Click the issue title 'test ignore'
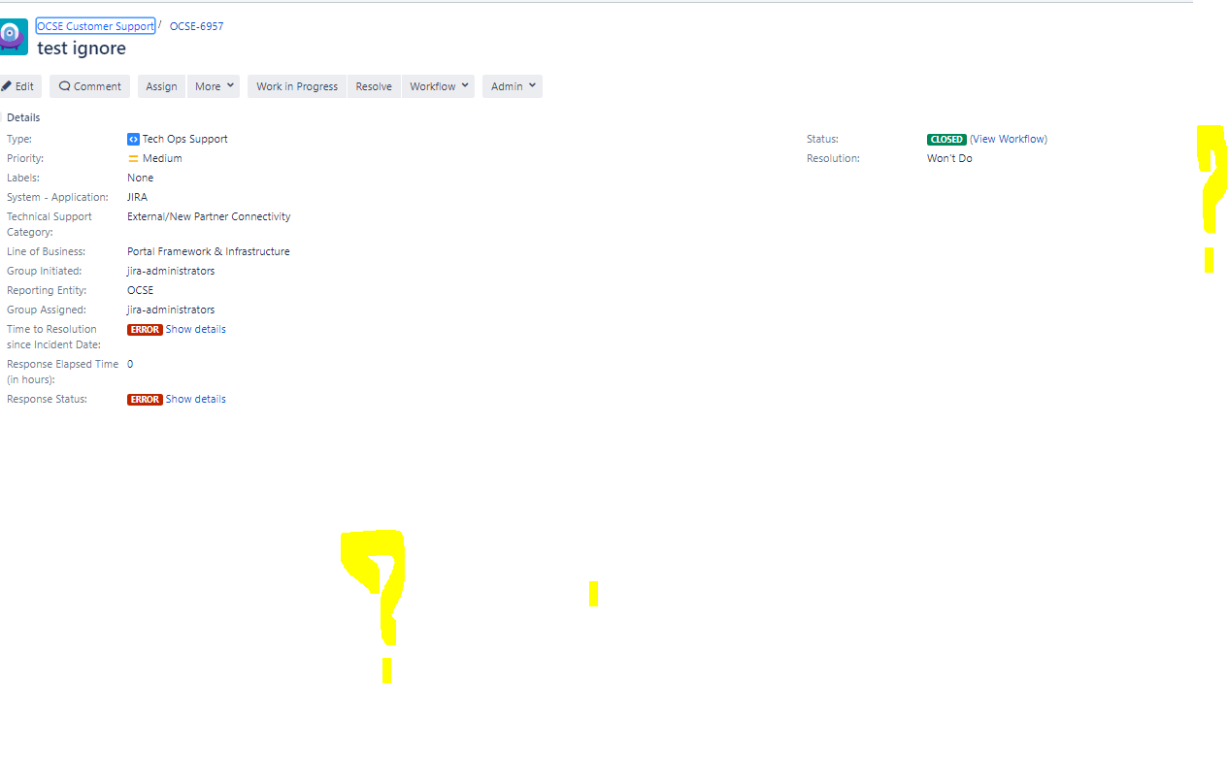Image resolution: width=1227 pixels, height=783 pixels. pos(82,48)
